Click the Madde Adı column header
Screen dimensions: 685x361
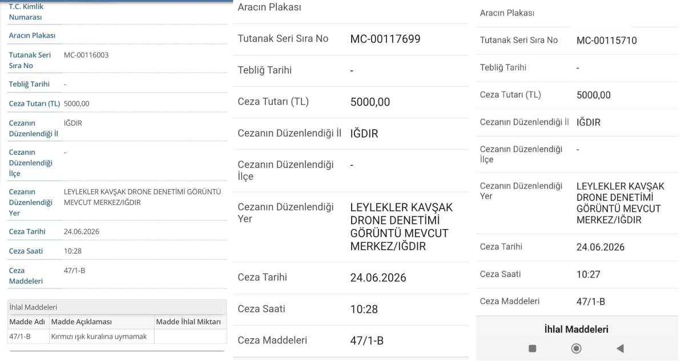27,322
